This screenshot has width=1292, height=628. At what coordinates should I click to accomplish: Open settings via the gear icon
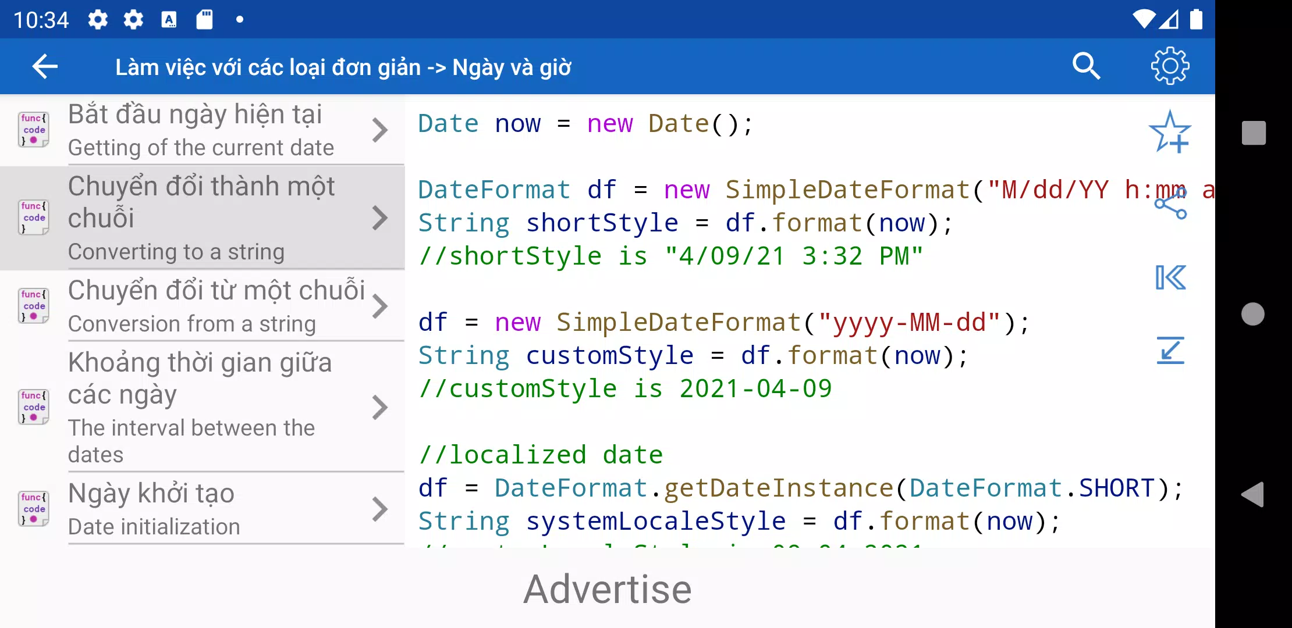[1170, 66]
